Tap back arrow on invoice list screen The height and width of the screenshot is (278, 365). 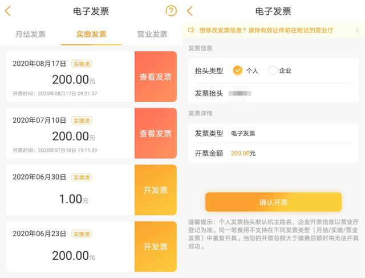pyautogui.click(x=8, y=11)
